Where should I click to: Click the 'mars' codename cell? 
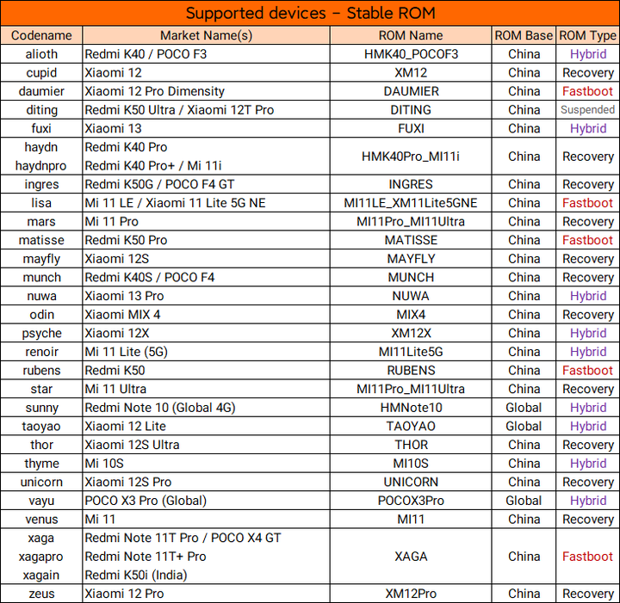pyautogui.click(x=41, y=222)
